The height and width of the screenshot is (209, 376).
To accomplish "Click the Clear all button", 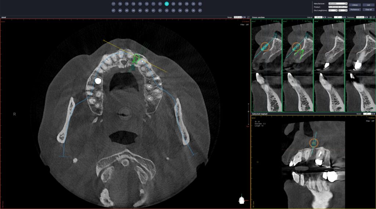I will [x=368, y=10].
